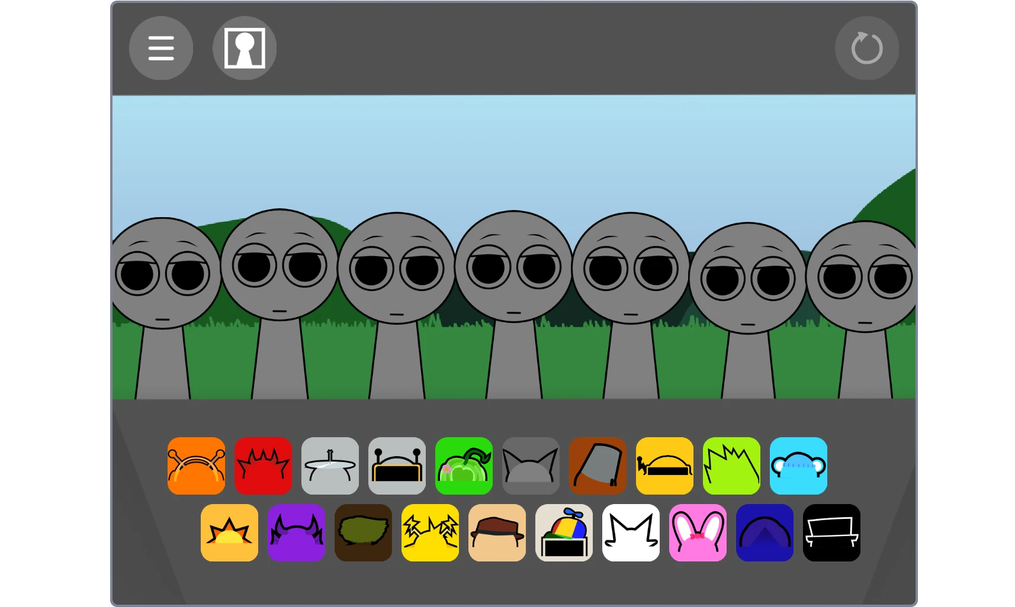
Task: Select the orange headphones sound icon
Action: tap(196, 466)
